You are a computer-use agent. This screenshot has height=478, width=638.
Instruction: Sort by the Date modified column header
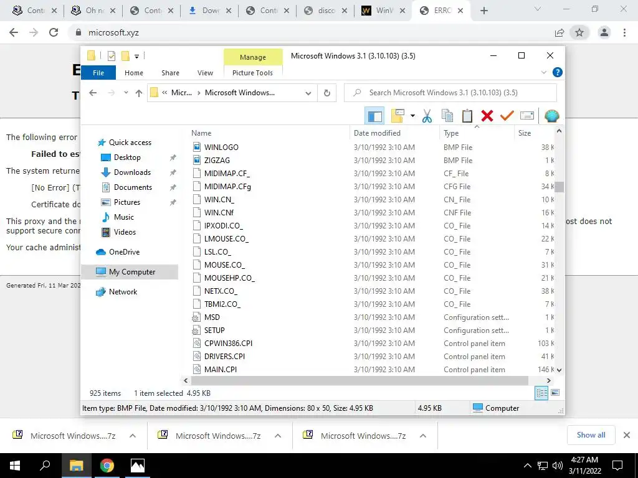pos(394,133)
